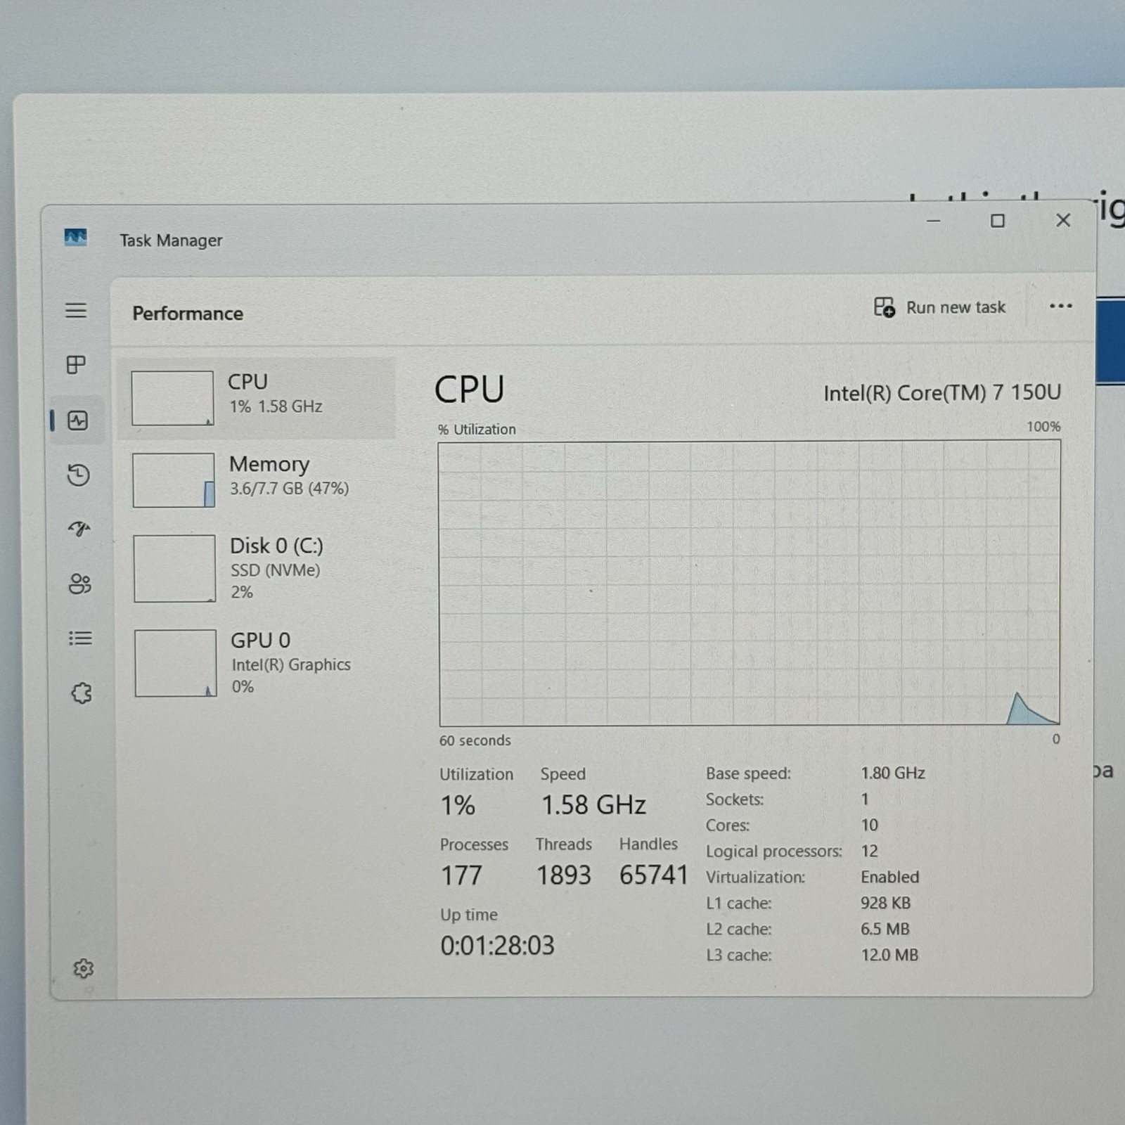Click the 1.58 GHz speed value

[x=593, y=805]
